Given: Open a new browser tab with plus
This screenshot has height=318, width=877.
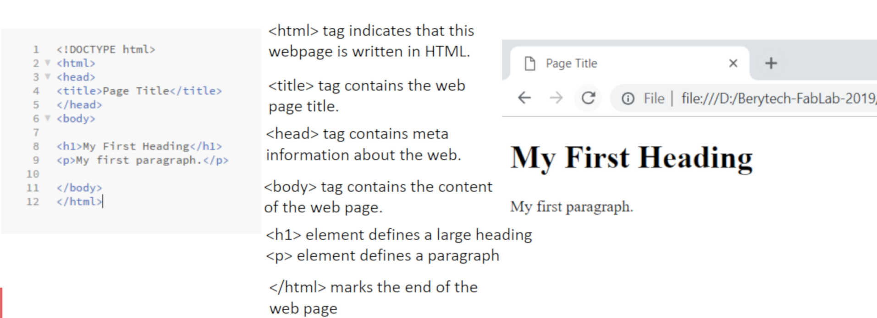Looking at the screenshot, I should [771, 63].
